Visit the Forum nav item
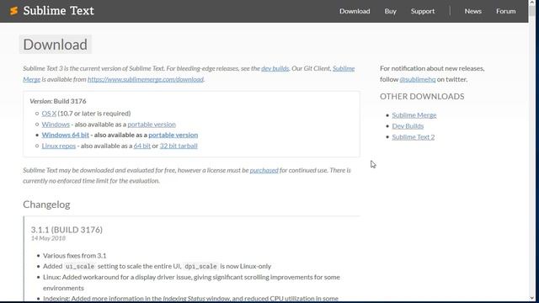The image size is (539, 303). click(505, 11)
